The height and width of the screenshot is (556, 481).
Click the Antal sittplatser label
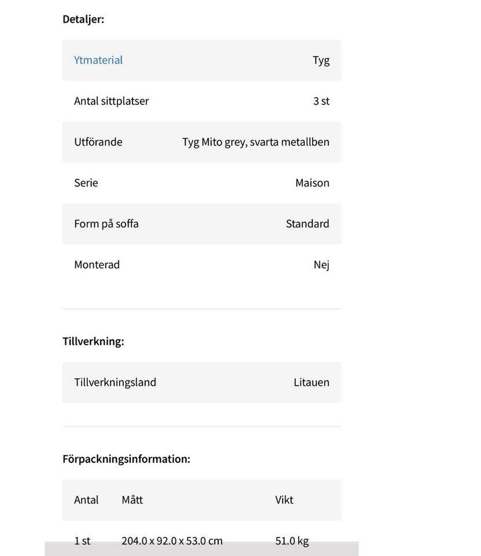pyautogui.click(x=111, y=101)
